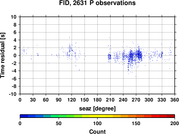
Task: Click the x-axis tick label 270
Action: point(136,100)
